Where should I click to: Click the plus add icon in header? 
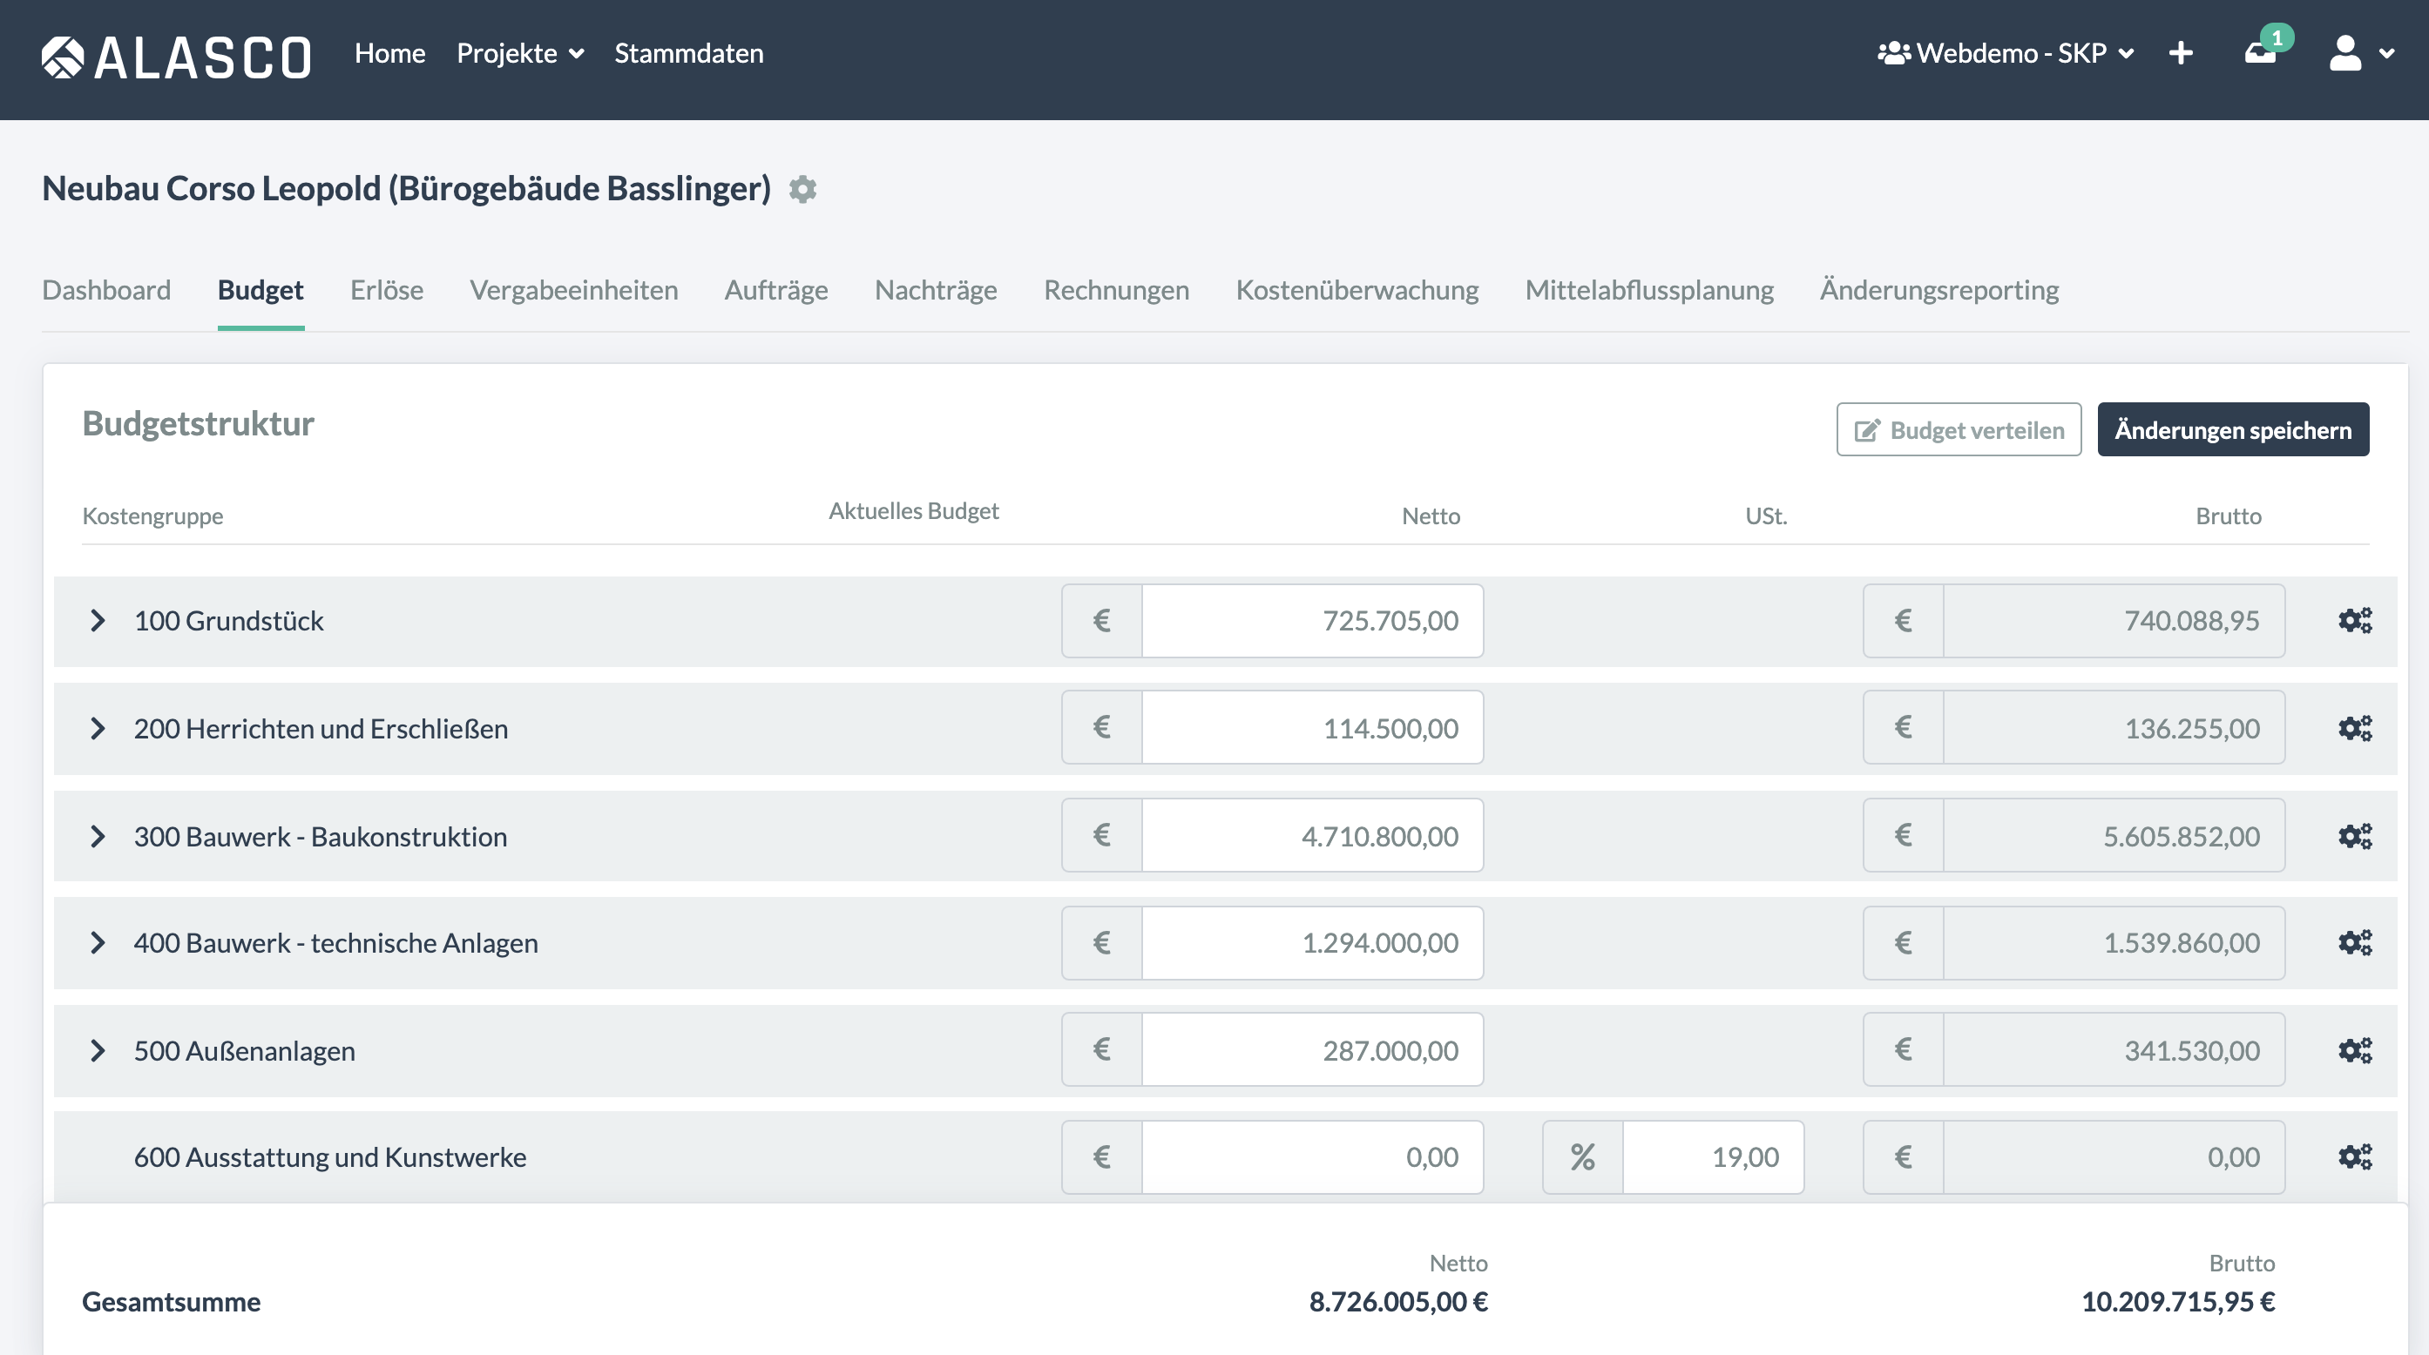(2180, 54)
